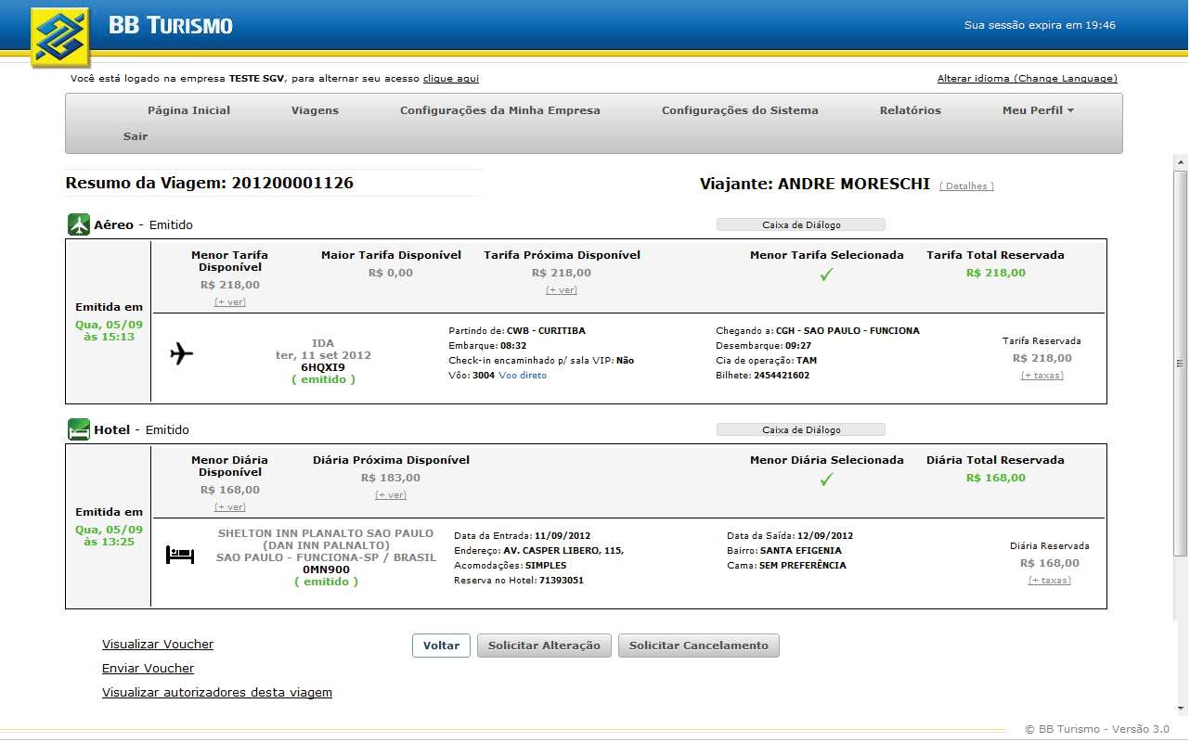Click the green checkmark under Menor Tarifa Selecionada
Image resolution: width=1190 pixels, height=742 pixels.
(x=826, y=275)
